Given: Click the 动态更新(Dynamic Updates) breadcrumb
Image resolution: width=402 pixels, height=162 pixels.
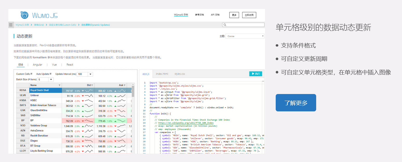Looking at the screenshot, I should [96, 25].
